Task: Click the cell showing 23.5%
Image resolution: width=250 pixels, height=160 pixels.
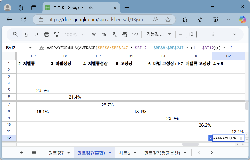Action: [33, 90]
